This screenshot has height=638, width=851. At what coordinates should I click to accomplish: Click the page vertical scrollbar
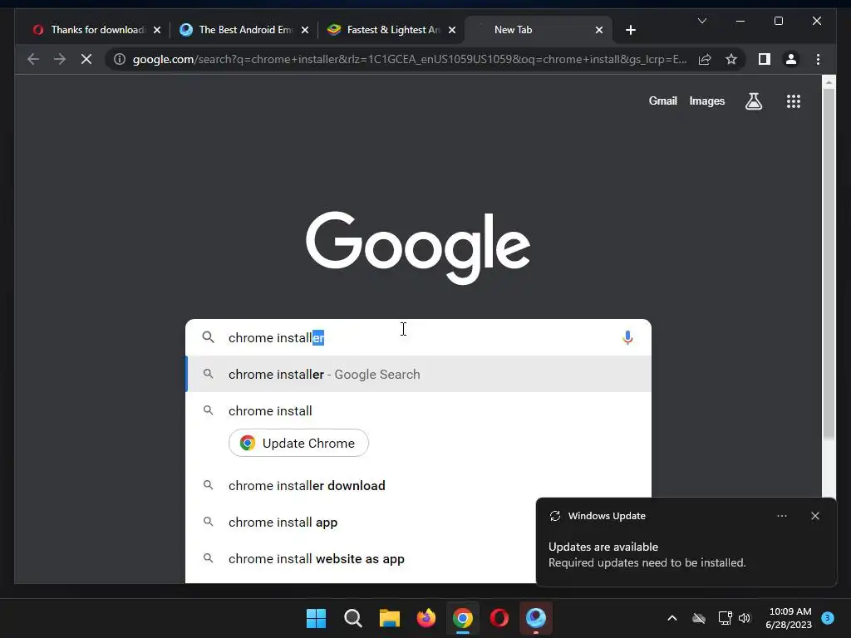tap(829, 263)
